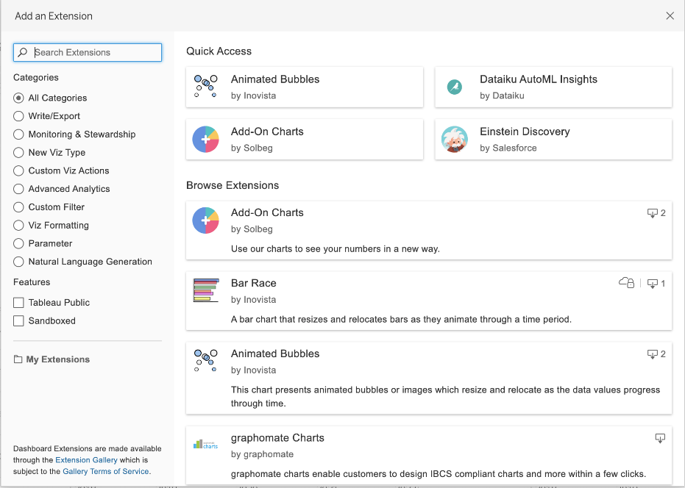Open the Gallery Terms of Service link

point(105,471)
